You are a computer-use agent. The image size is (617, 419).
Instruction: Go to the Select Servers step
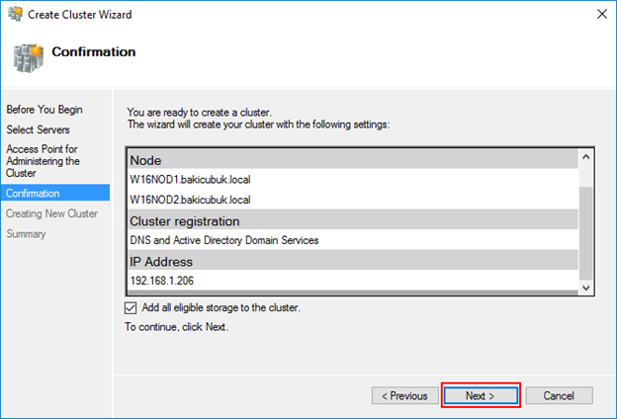pos(38,129)
